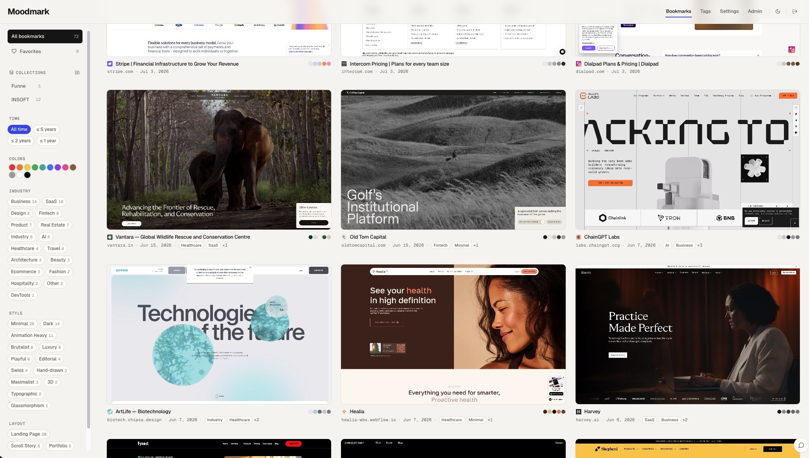This screenshot has height=458, width=809.
Task: Open the Admin tab
Action: tap(755, 11)
